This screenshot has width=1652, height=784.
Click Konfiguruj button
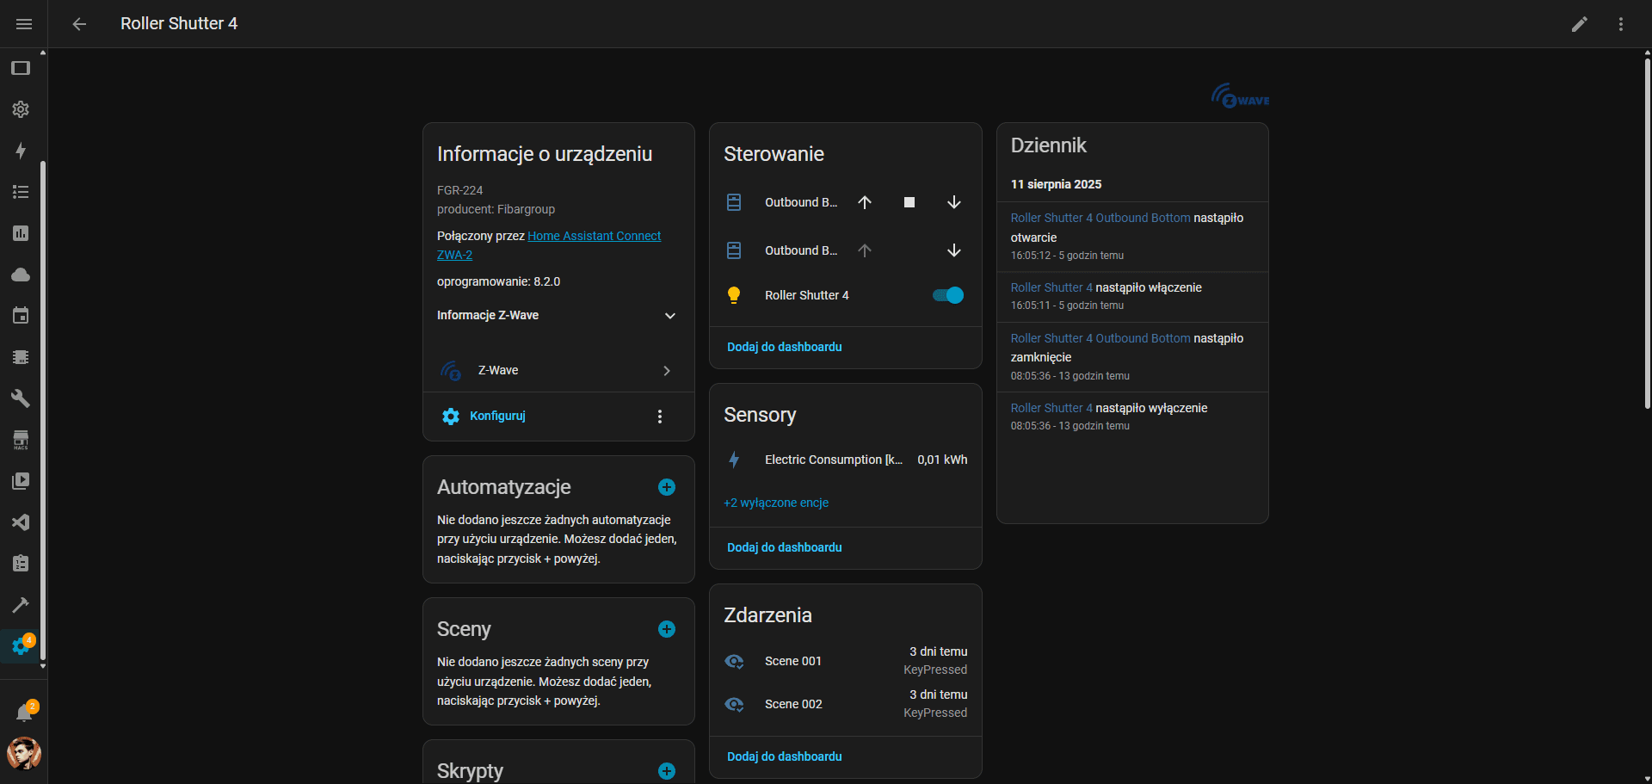pyautogui.click(x=496, y=416)
